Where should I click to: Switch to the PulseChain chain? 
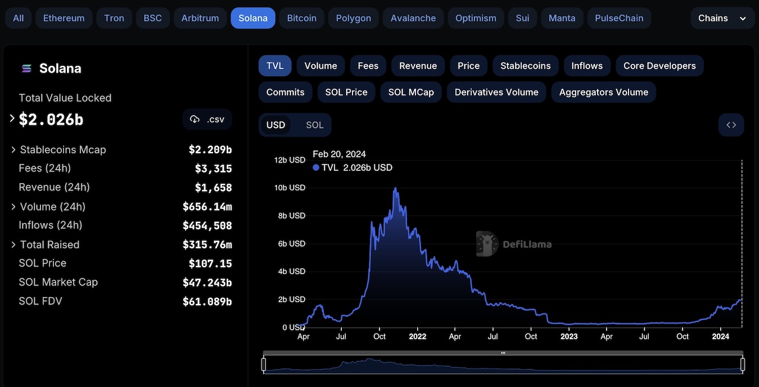[620, 18]
